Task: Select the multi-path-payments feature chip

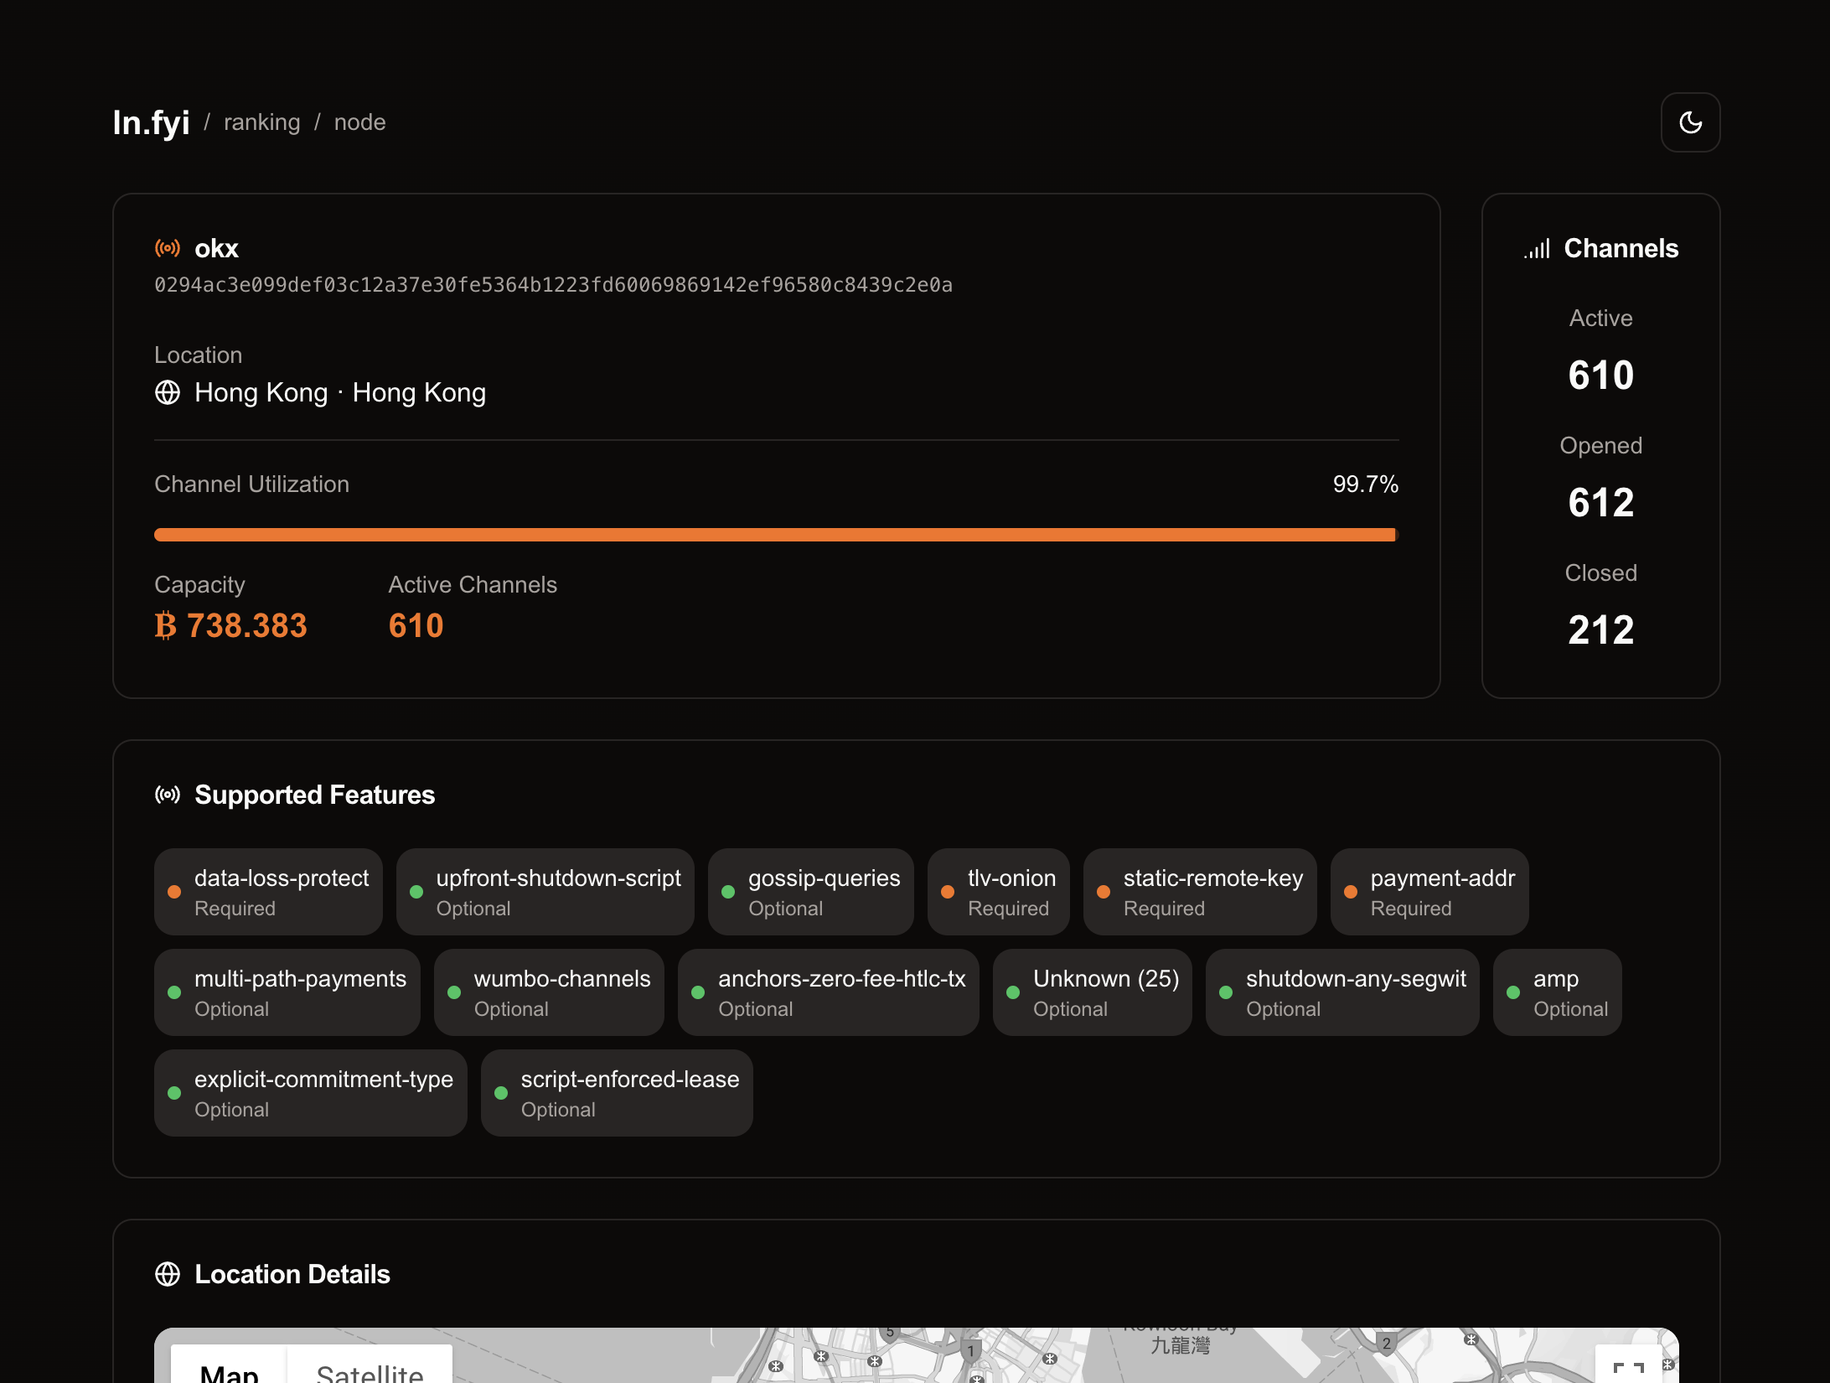Action: click(x=287, y=992)
